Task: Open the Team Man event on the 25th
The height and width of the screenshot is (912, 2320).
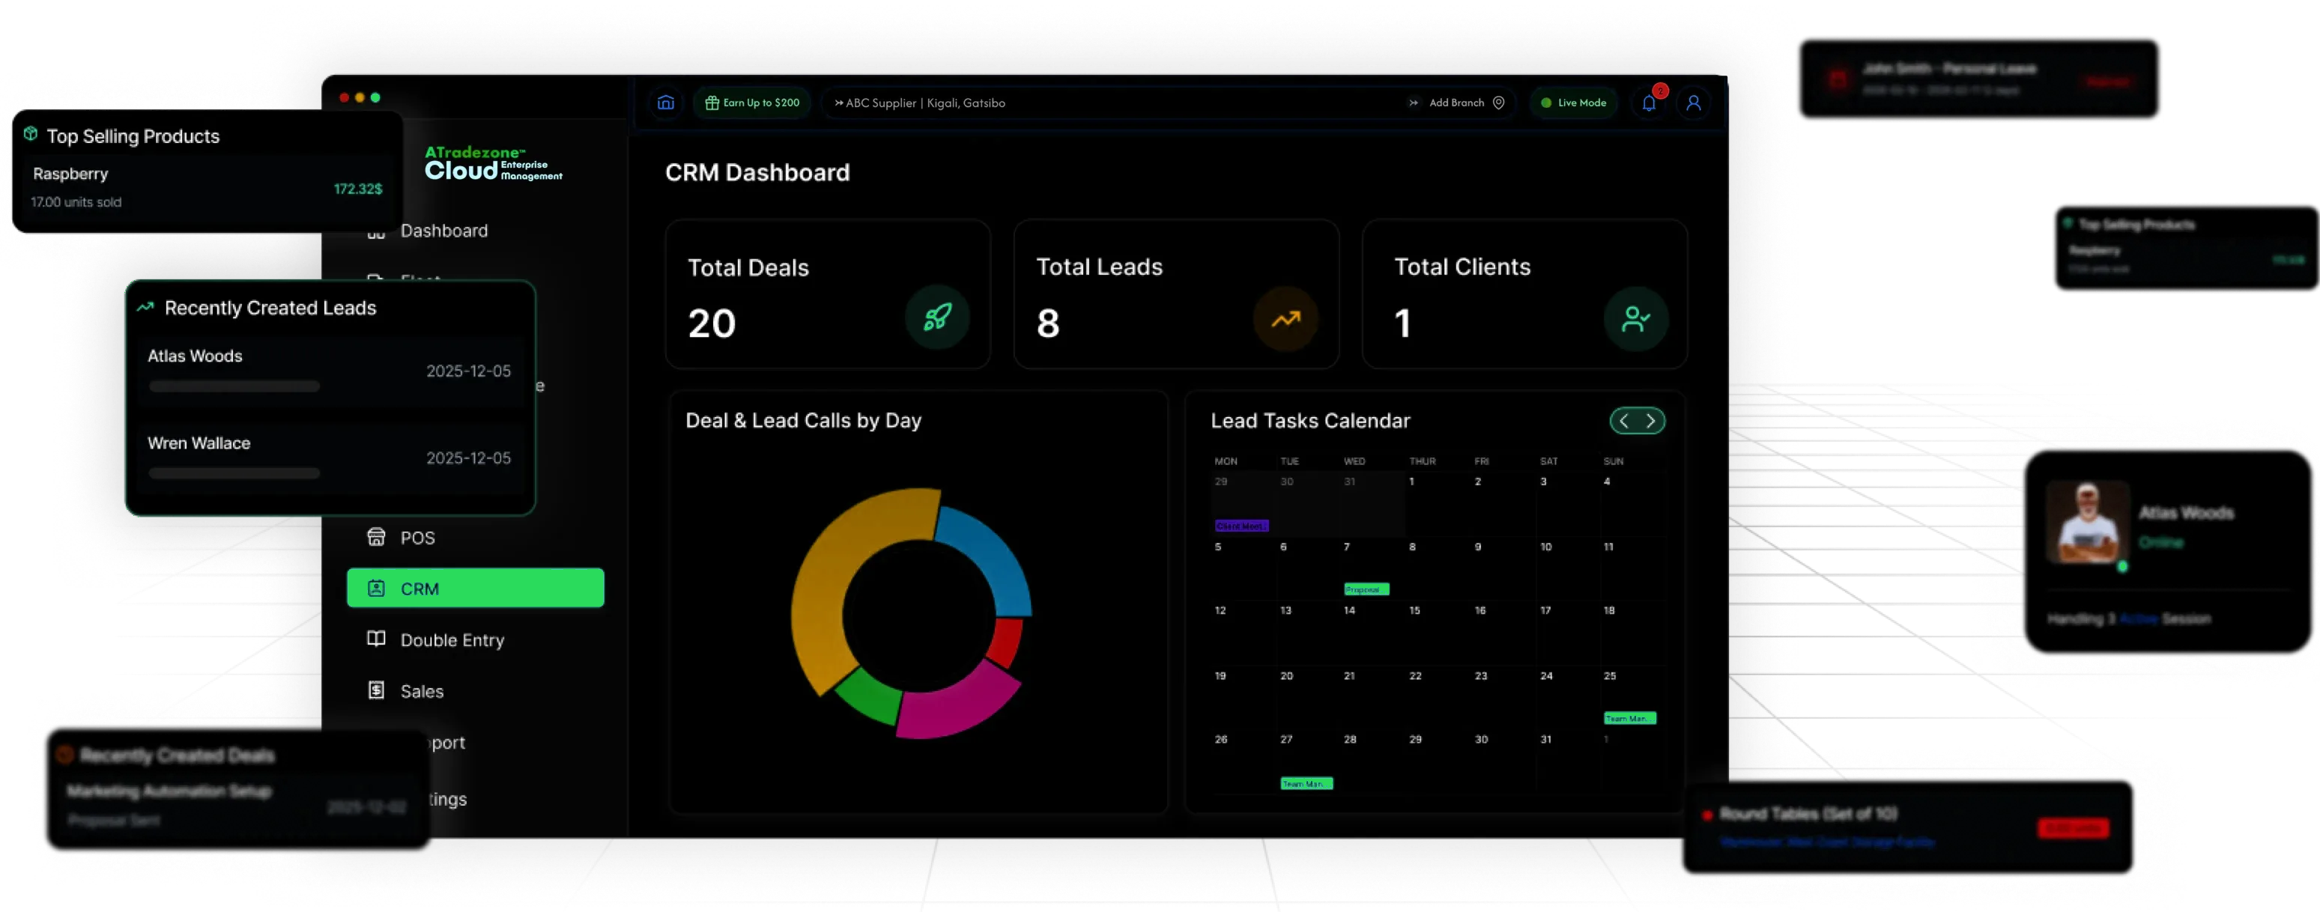Action: (x=1629, y=718)
